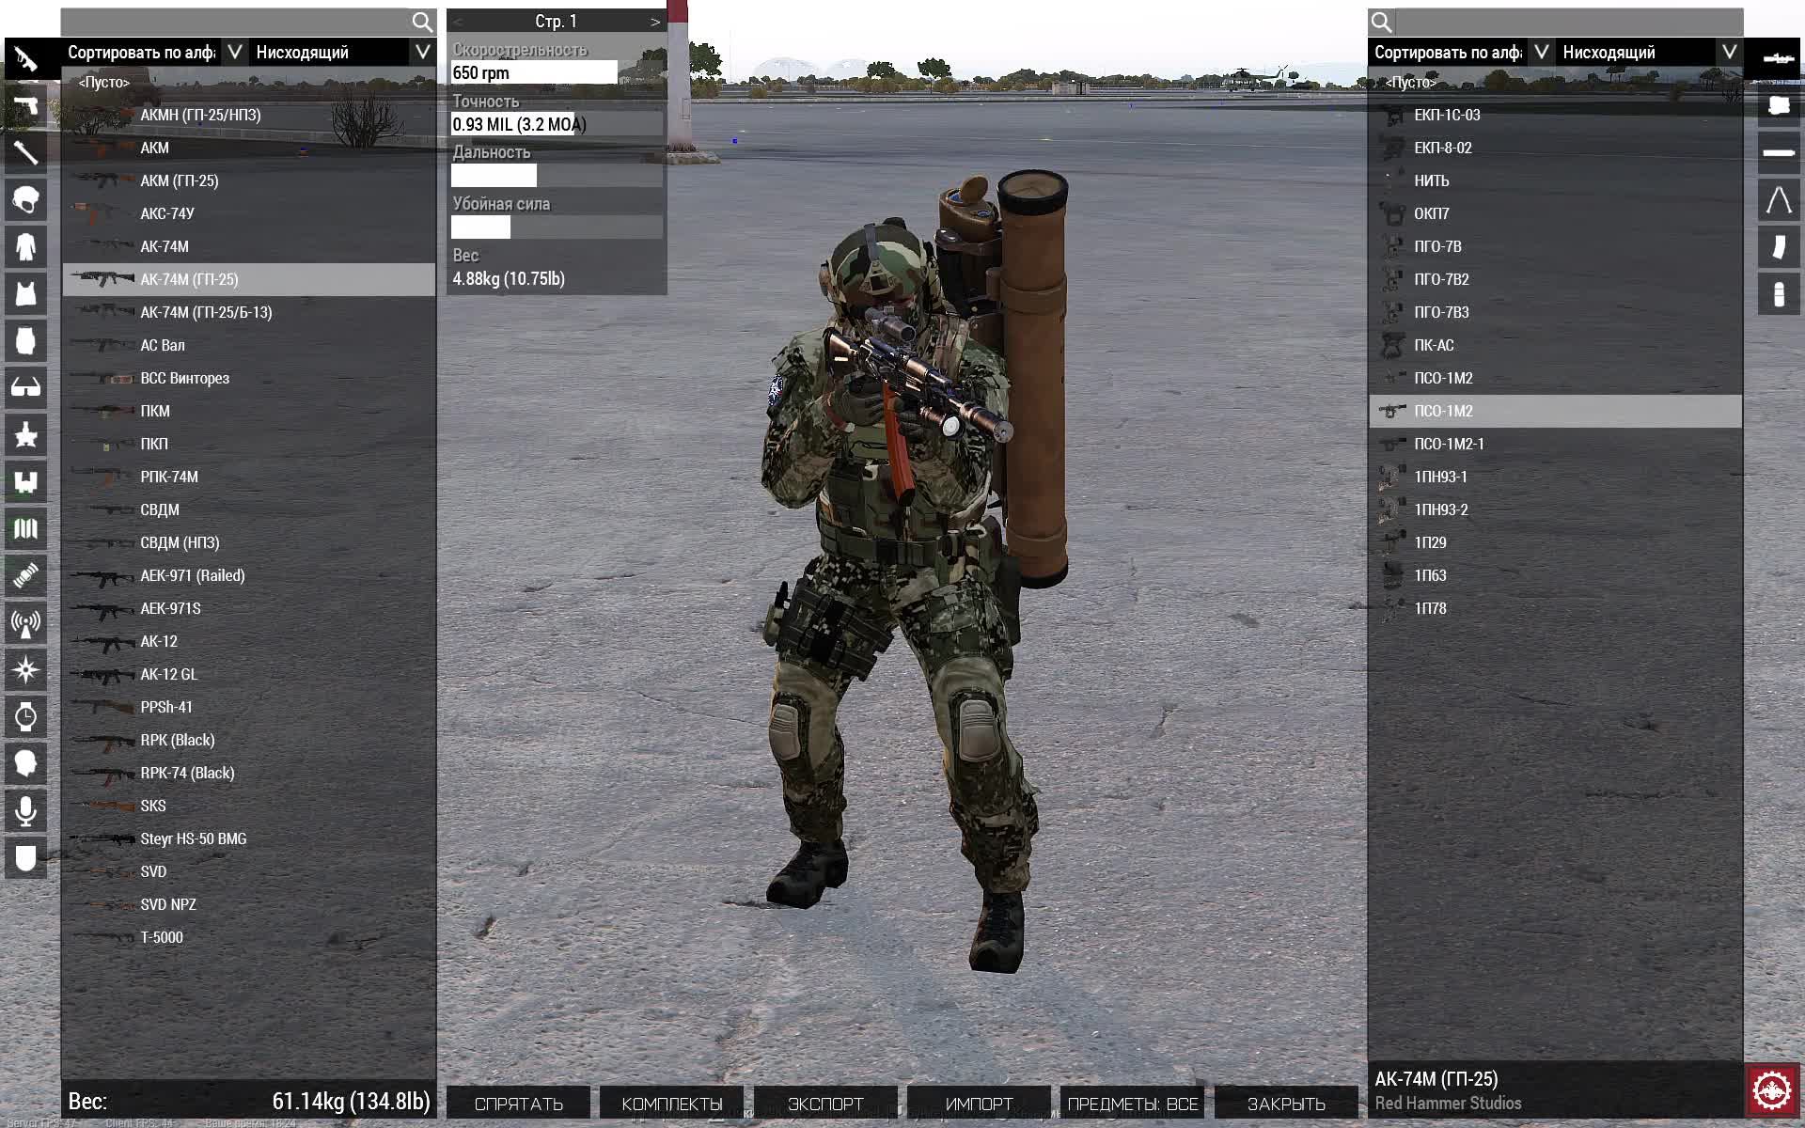The width and height of the screenshot is (1805, 1128).
Task: Click the right attachment search field
Action: 1569,22
